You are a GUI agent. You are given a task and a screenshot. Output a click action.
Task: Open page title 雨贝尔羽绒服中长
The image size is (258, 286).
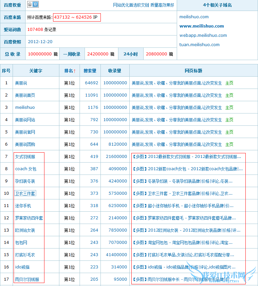pyautogui.click(x=183, y=279)
